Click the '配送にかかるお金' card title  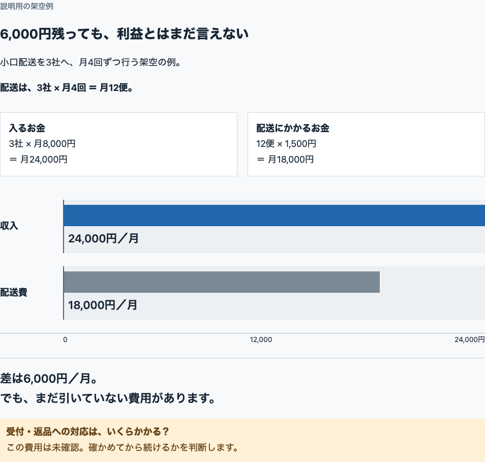[x=293, y=128]
